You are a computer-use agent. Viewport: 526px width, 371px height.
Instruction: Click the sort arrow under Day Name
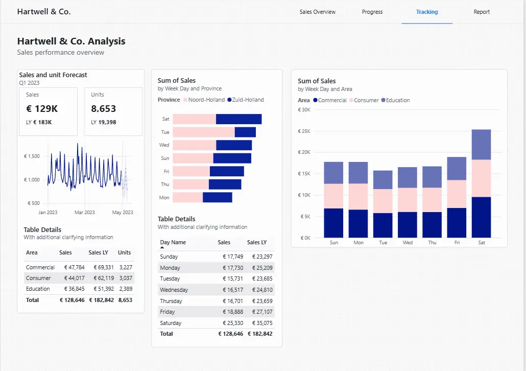[x=162, y=247]
